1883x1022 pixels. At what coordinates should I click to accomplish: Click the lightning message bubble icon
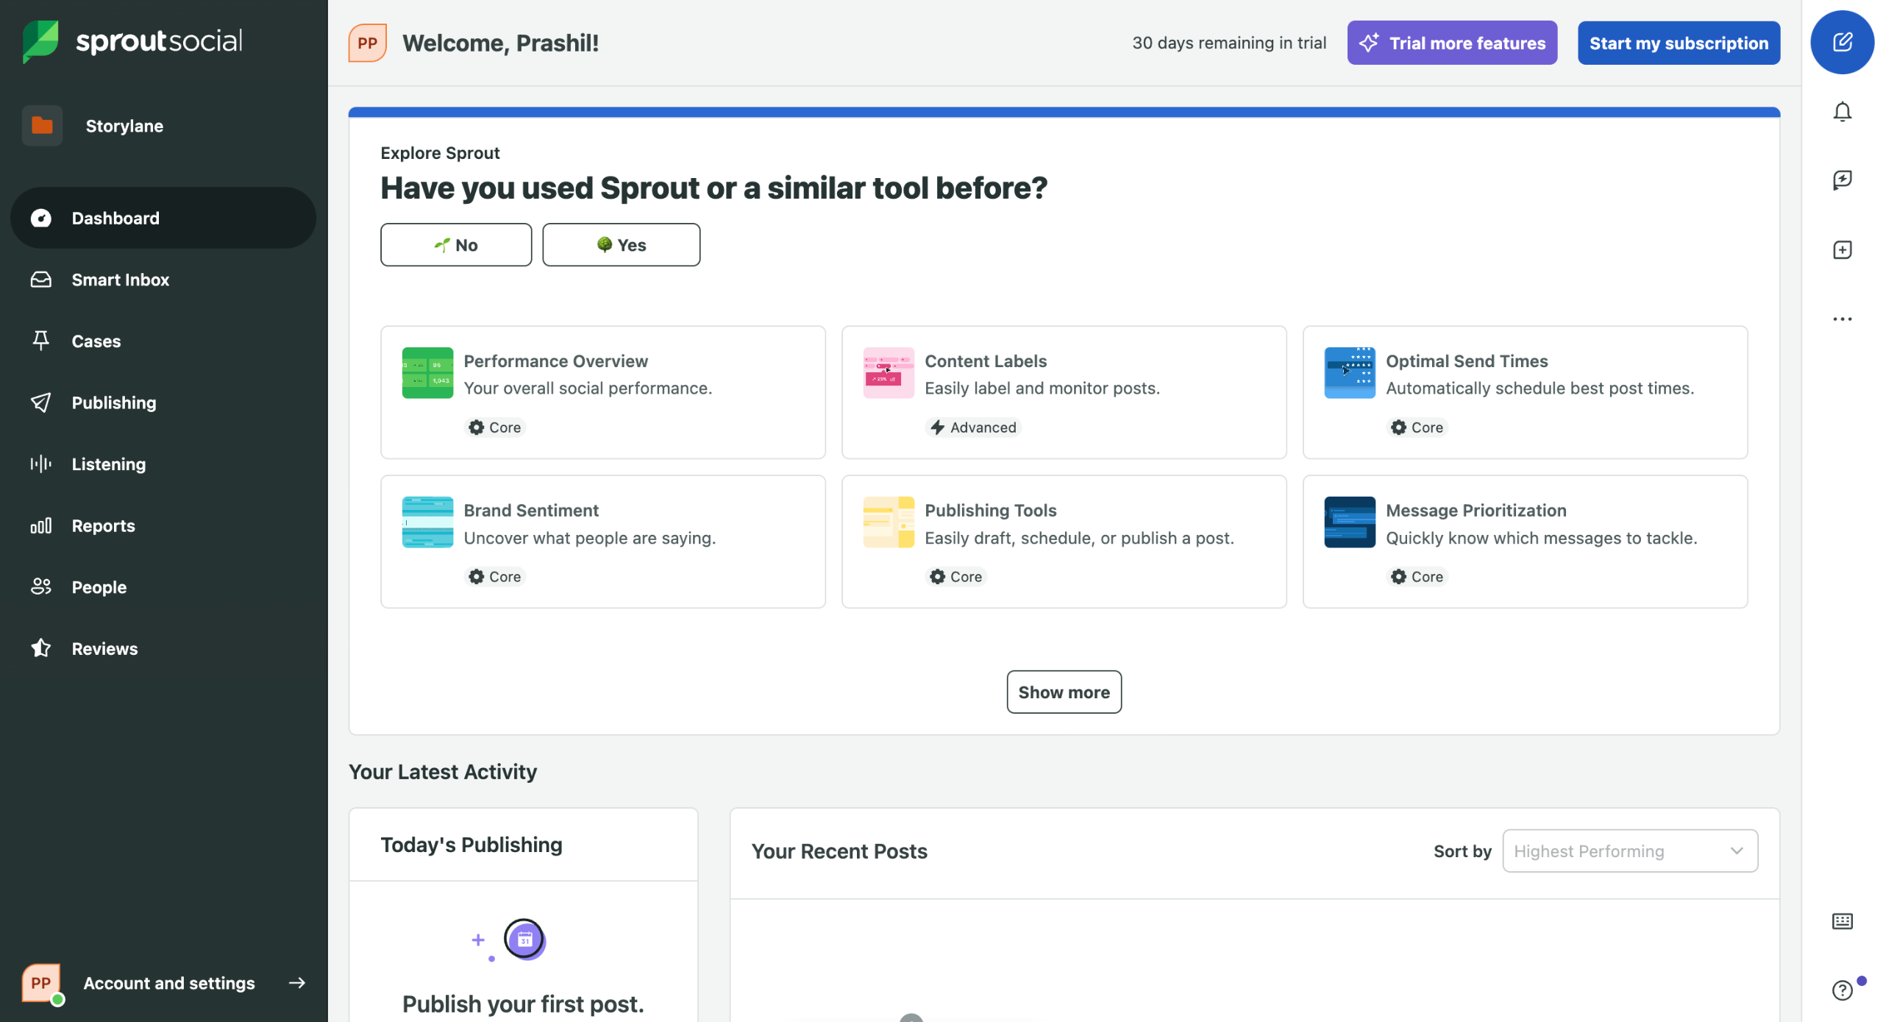pyautogui.click(x=1841, y=180)
